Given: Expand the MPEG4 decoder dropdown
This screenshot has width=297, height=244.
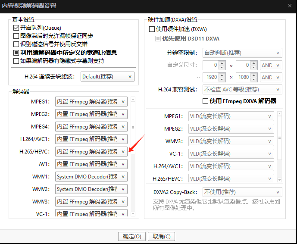Looking at the screenshot, I should click(x=91, y=127).
